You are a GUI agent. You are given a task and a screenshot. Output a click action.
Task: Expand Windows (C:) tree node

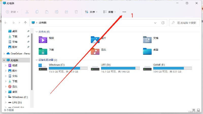[6, 97]
